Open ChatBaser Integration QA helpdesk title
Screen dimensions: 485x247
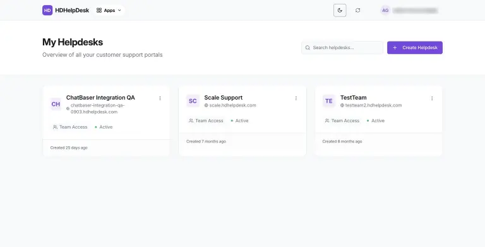pos(100,98)
